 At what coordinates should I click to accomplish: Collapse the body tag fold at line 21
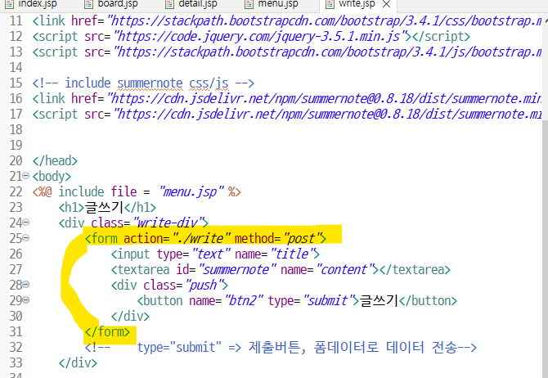tap(26, 176)
